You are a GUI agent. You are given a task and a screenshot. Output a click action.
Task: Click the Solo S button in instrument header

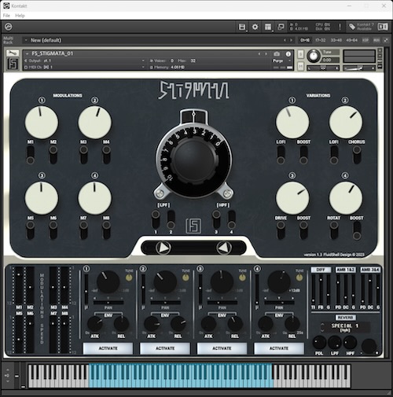tap(300, 54)
